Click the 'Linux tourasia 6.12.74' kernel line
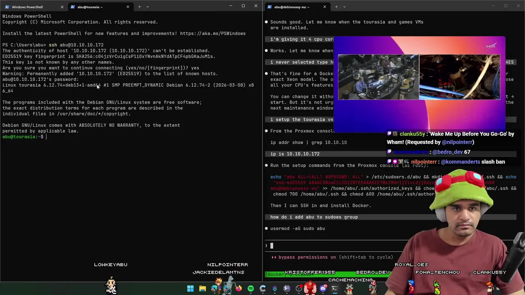This screenshot has height=295, width=525. 128,88
